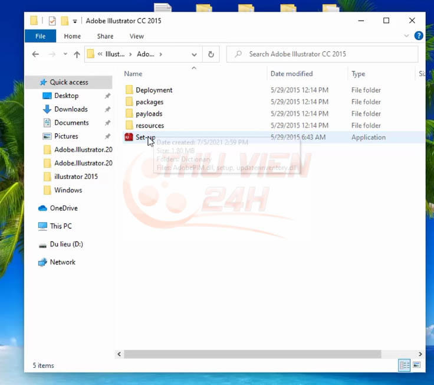This screenshot has width=434, height=385.
Task: Click the Properties quick access toolbar icon
Action: [52, 21]
